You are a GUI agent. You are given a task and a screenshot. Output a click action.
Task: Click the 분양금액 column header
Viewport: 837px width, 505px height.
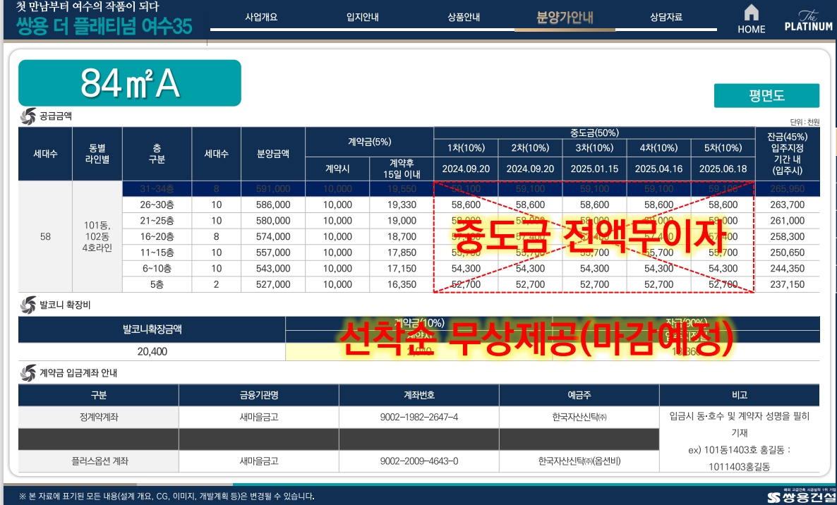click(273, 154)
